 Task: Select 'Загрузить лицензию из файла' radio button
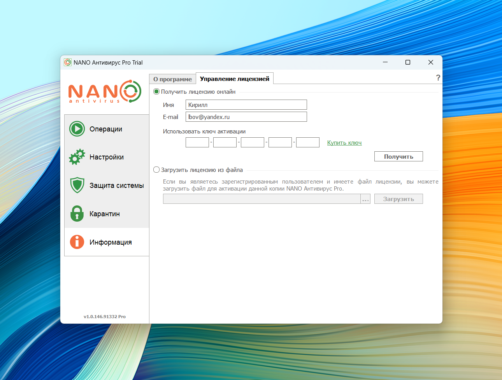tap(156, 170)
